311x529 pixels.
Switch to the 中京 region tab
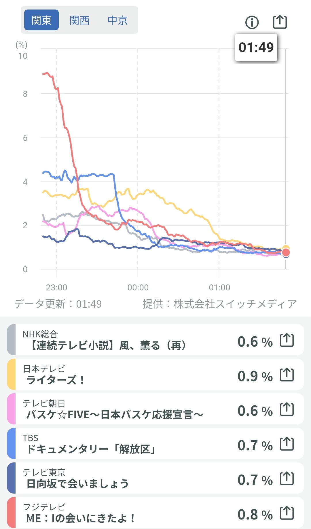click(x=117, y=20)
